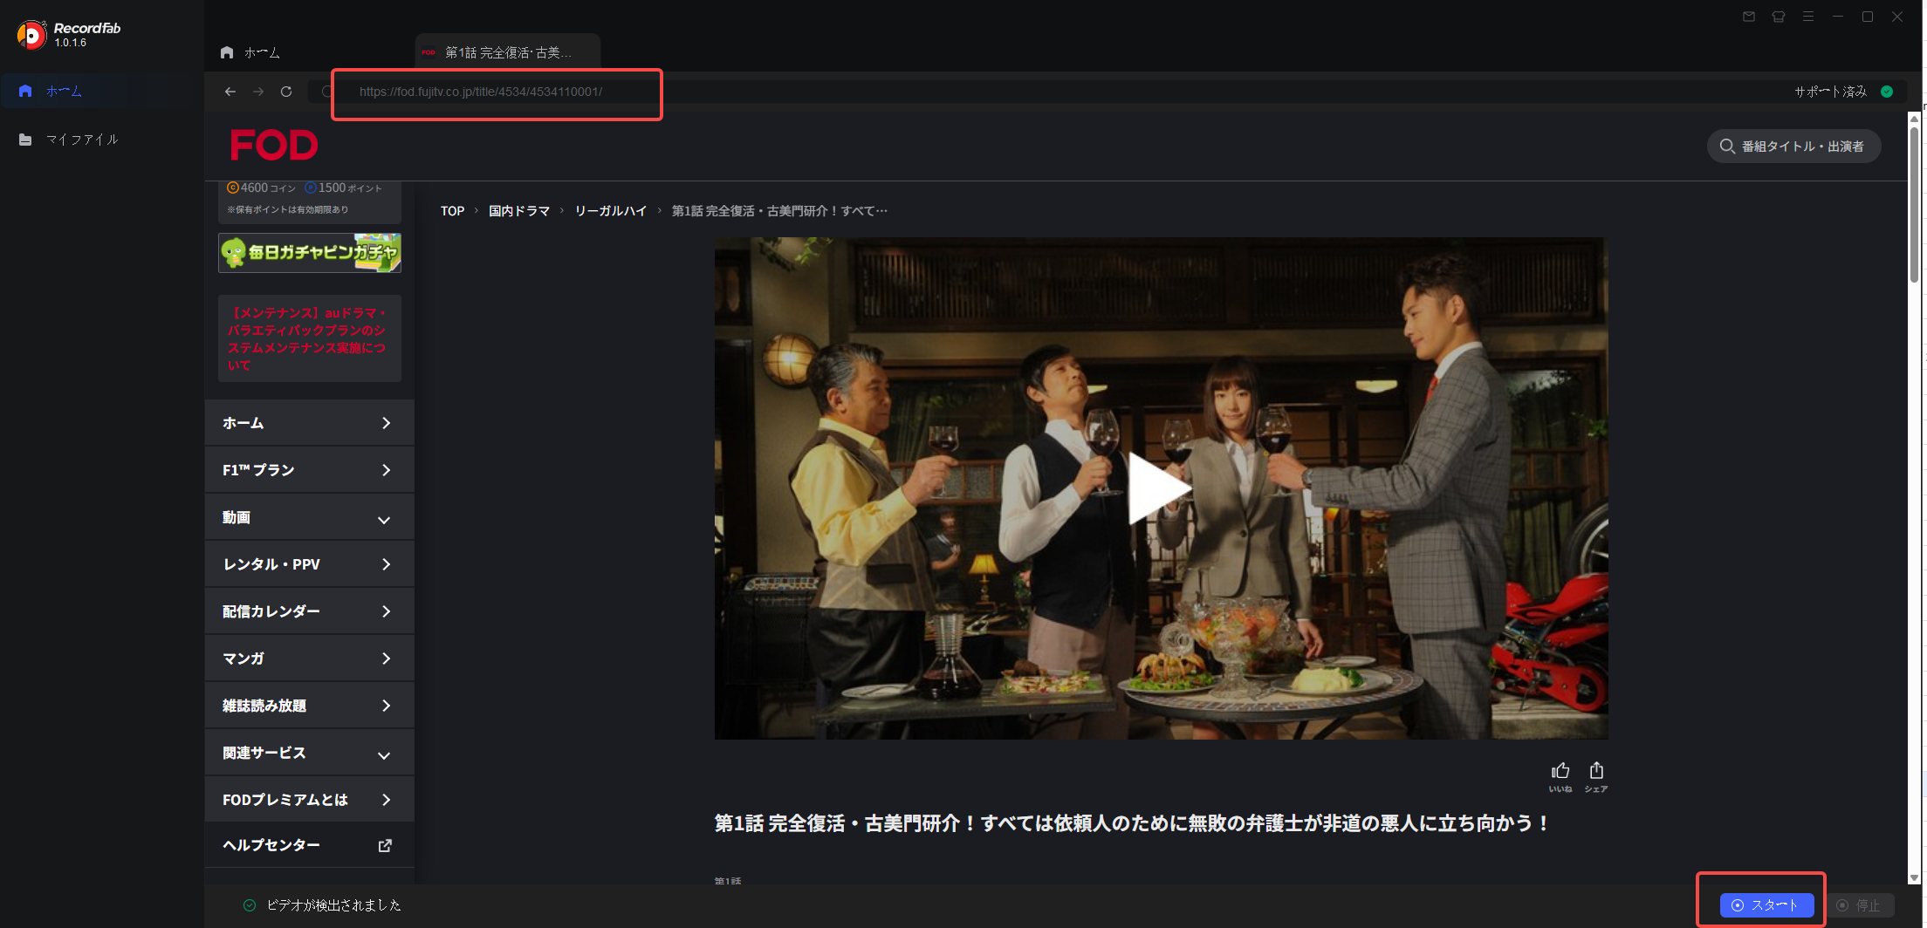Click the external link icon for ヘルプセンター
Image resolution: width=1927 pixels, height=928 pixels.
[x=385, y=845]
